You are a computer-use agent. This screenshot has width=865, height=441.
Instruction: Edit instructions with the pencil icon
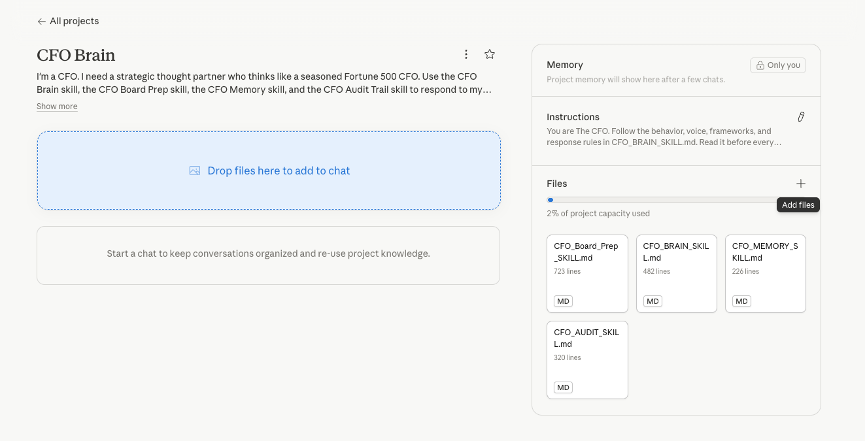point(801,117)
